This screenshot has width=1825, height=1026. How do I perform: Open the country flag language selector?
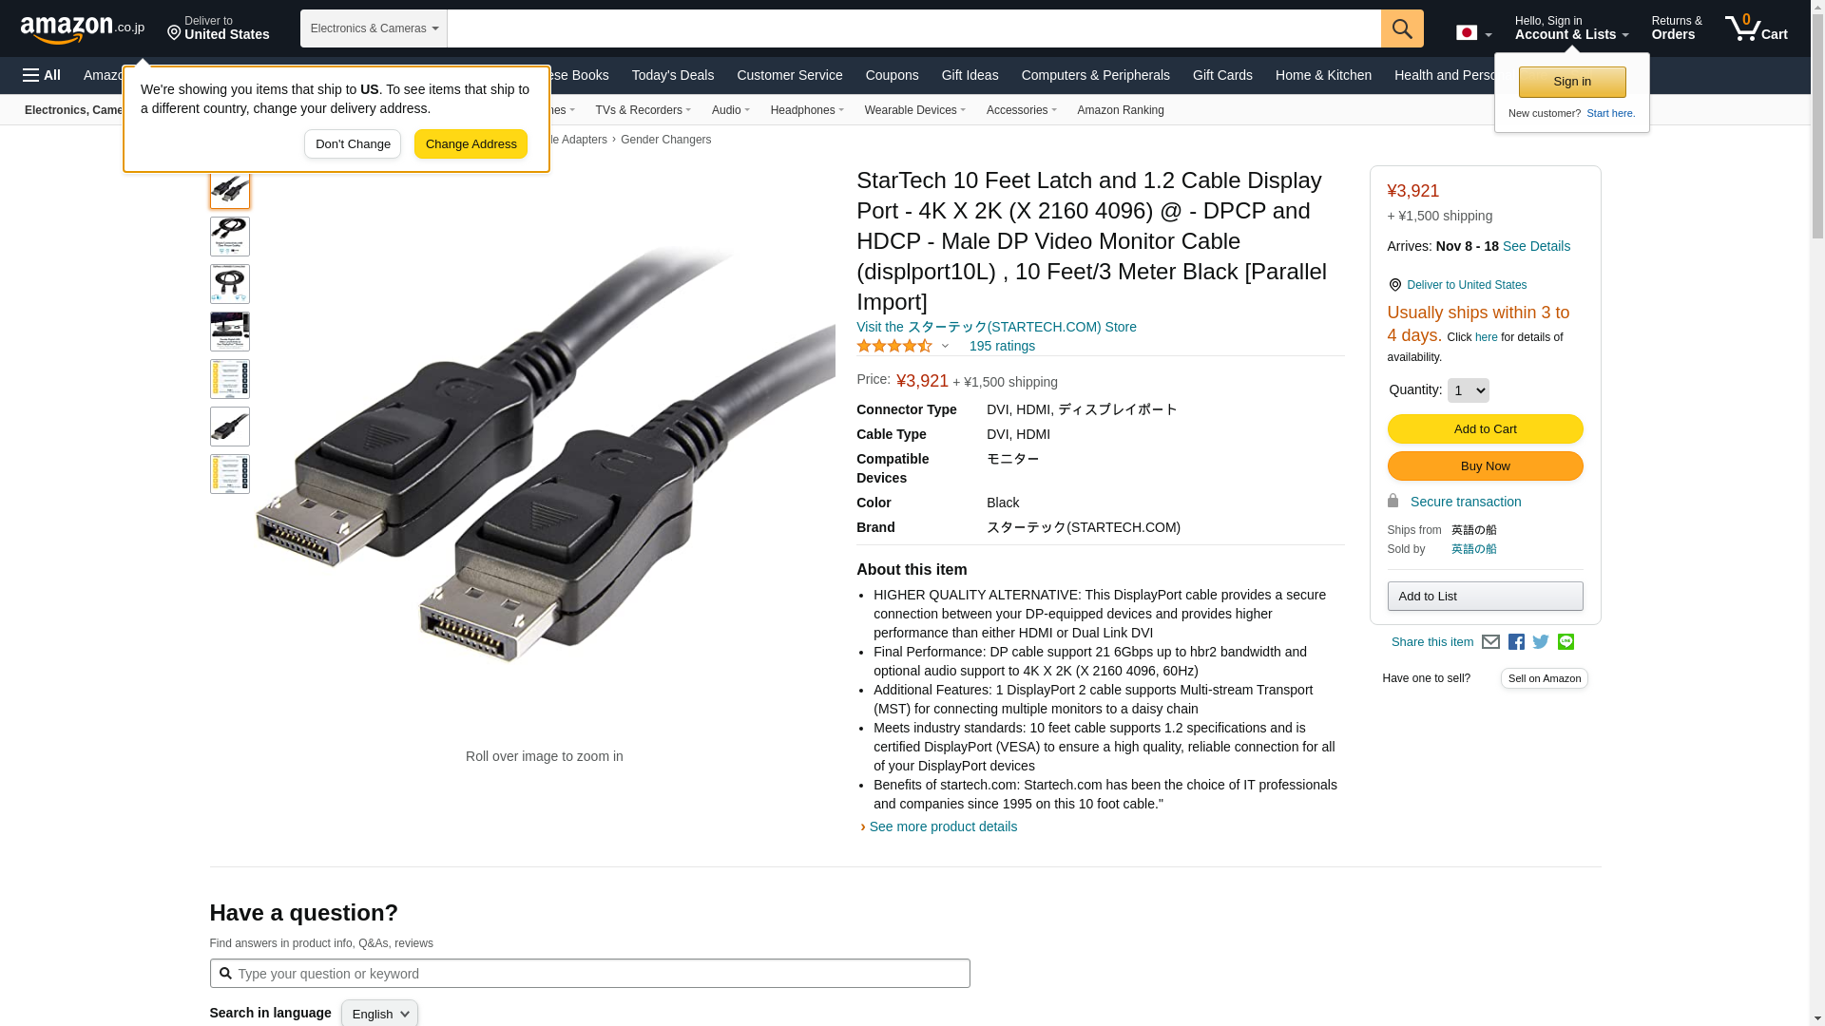coord(1473,33)
